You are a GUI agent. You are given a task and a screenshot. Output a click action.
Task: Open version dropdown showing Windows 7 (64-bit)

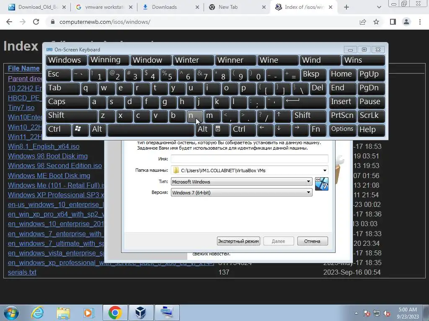click(241, 193)
